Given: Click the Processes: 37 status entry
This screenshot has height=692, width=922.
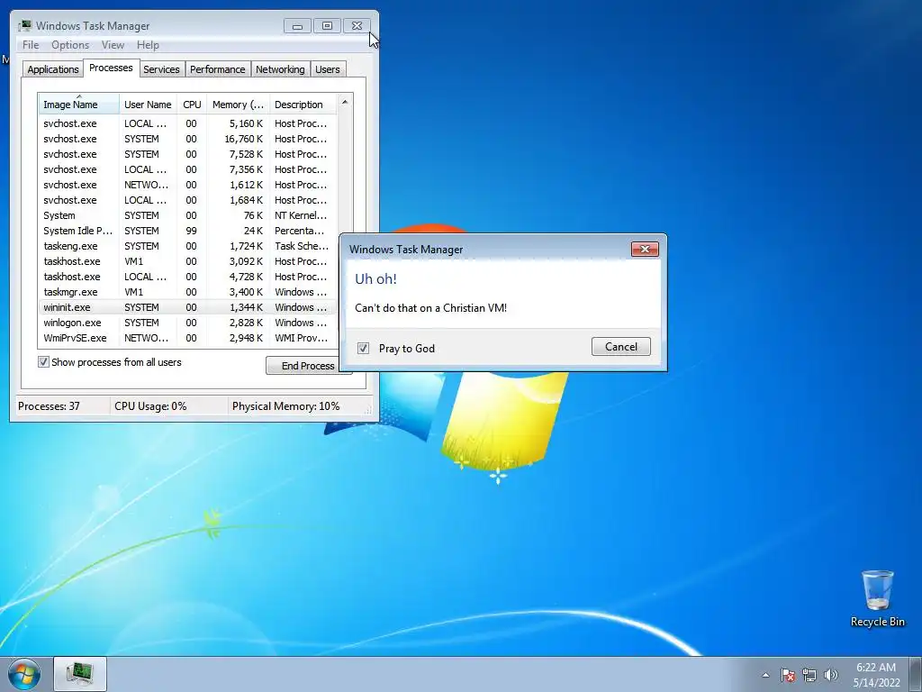Looking at the screenshot, I should coord(49,406).
